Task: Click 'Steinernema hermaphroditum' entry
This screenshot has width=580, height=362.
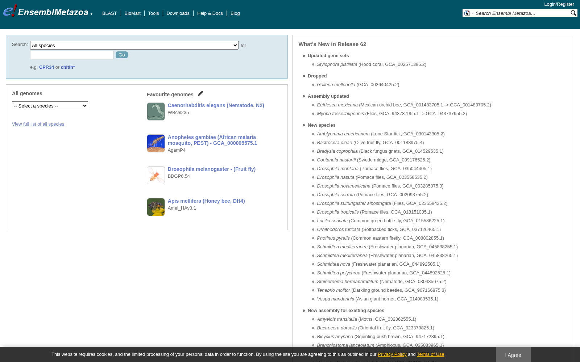Action: coord(382,282)
